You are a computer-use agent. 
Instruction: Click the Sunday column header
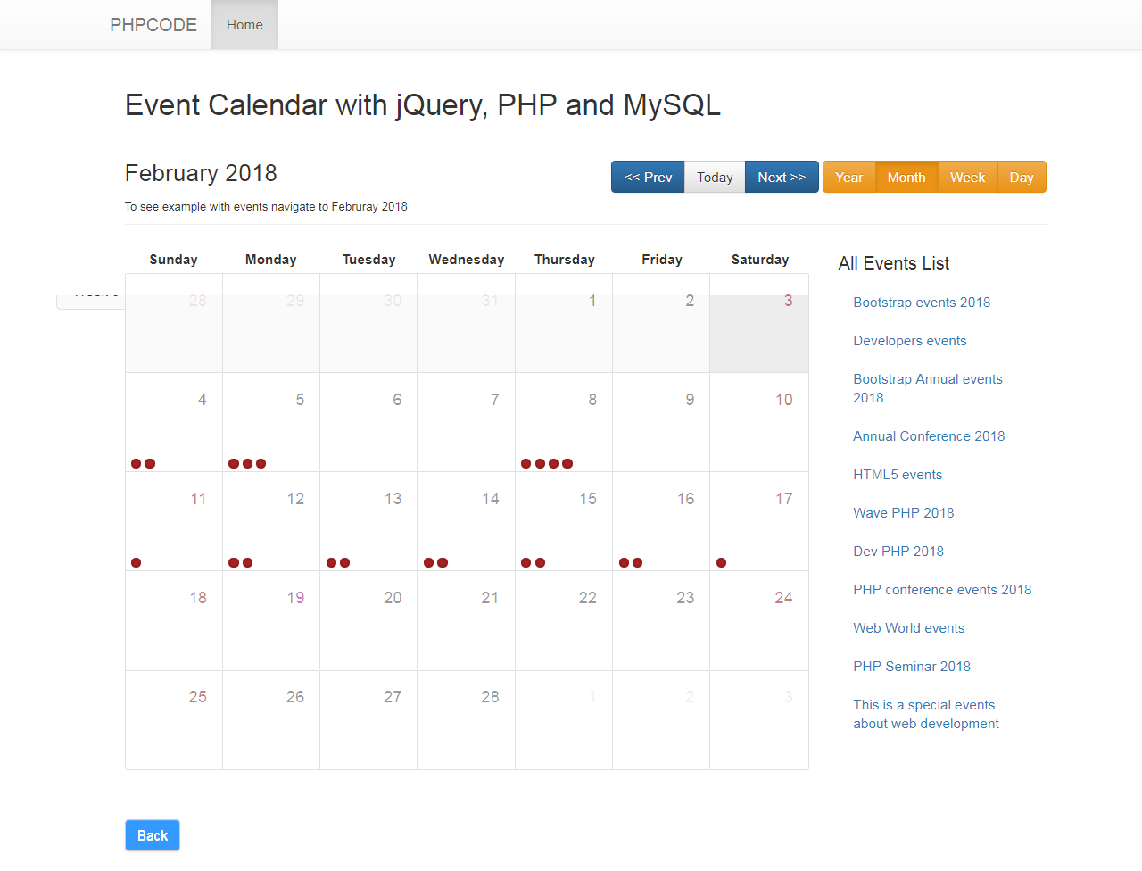(173, 260)
